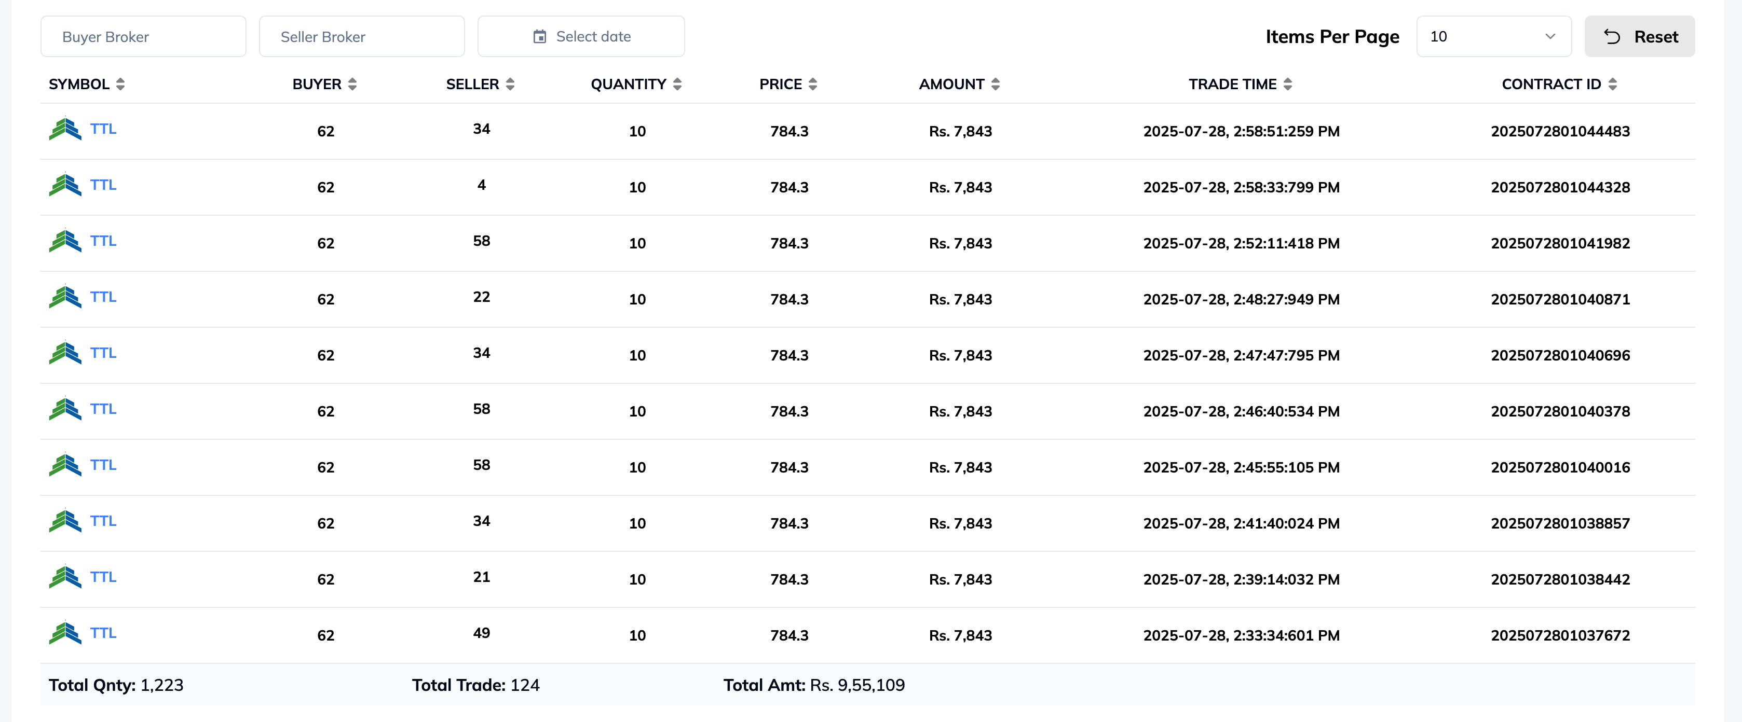Screen dimensions: 1742x722
Task: Sort by BUYER column arrows
Action: [x=352, y=84]
